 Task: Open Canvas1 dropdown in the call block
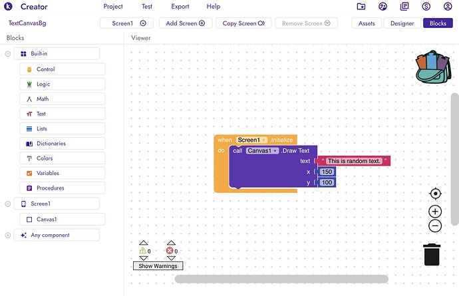click(x=262, y=151)
